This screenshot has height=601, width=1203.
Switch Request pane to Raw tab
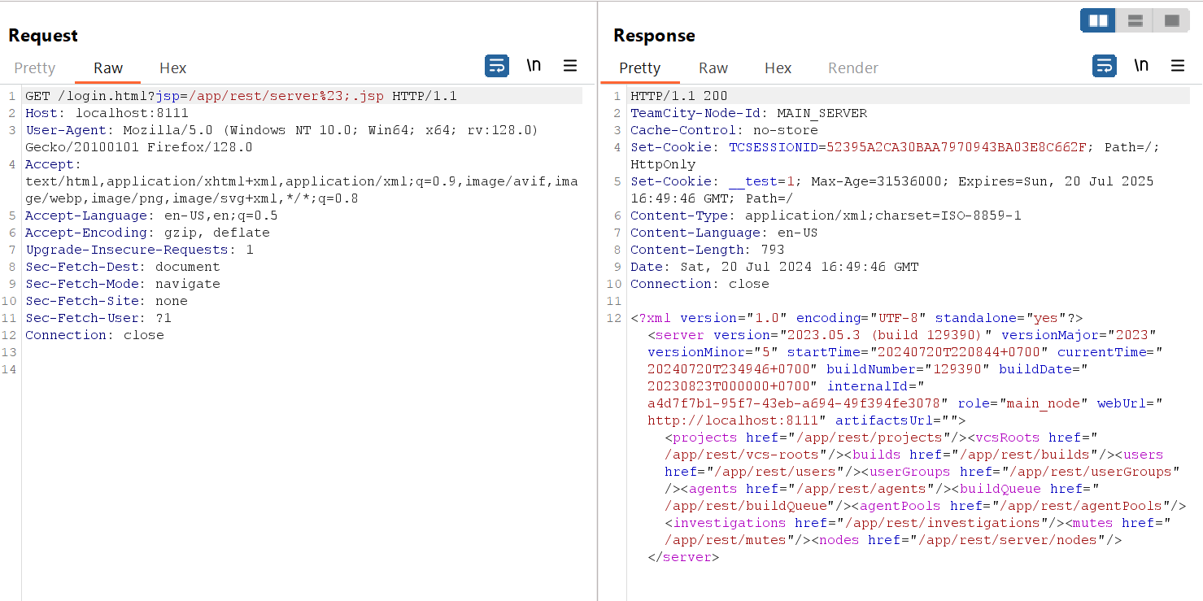[108, 68]
